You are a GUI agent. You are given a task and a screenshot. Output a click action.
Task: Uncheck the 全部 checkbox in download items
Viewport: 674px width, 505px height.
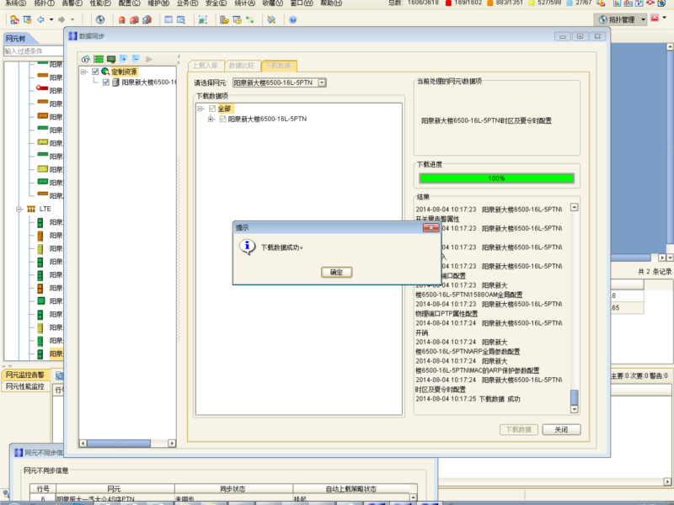[211, 109]
